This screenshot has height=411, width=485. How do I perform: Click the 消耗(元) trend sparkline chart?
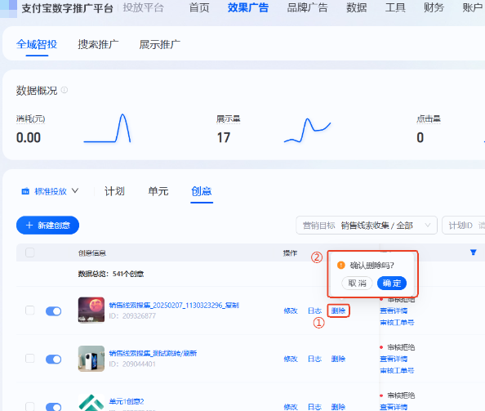coord(107,128)
